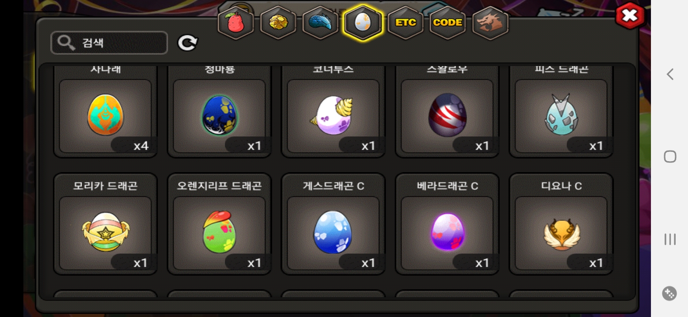Viewport: 688px width, 317px height.
Task: Switch to the CODE tab
Action: [x=448, y=23]
